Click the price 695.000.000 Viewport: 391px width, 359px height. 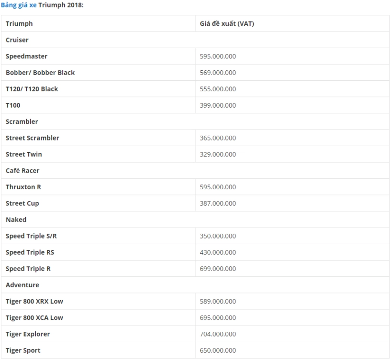coord(218,317)
